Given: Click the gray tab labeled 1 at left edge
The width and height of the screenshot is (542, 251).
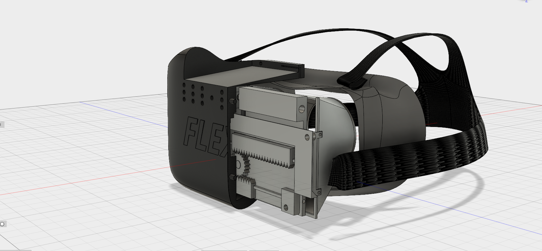Looking at the screenshot, I should pos(1,125).
